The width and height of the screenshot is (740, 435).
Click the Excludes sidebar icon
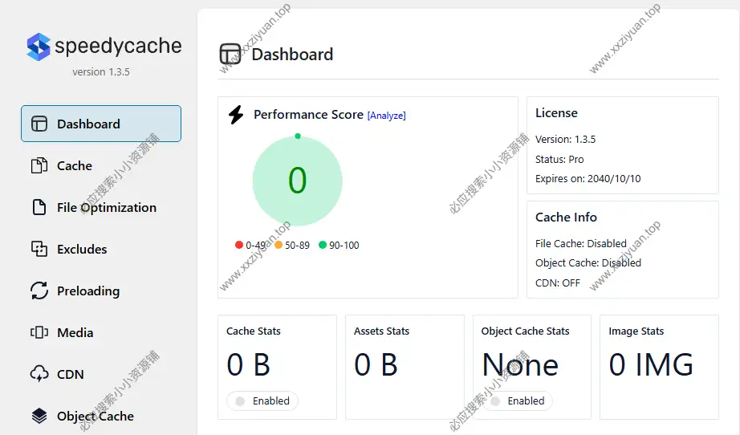39,249
